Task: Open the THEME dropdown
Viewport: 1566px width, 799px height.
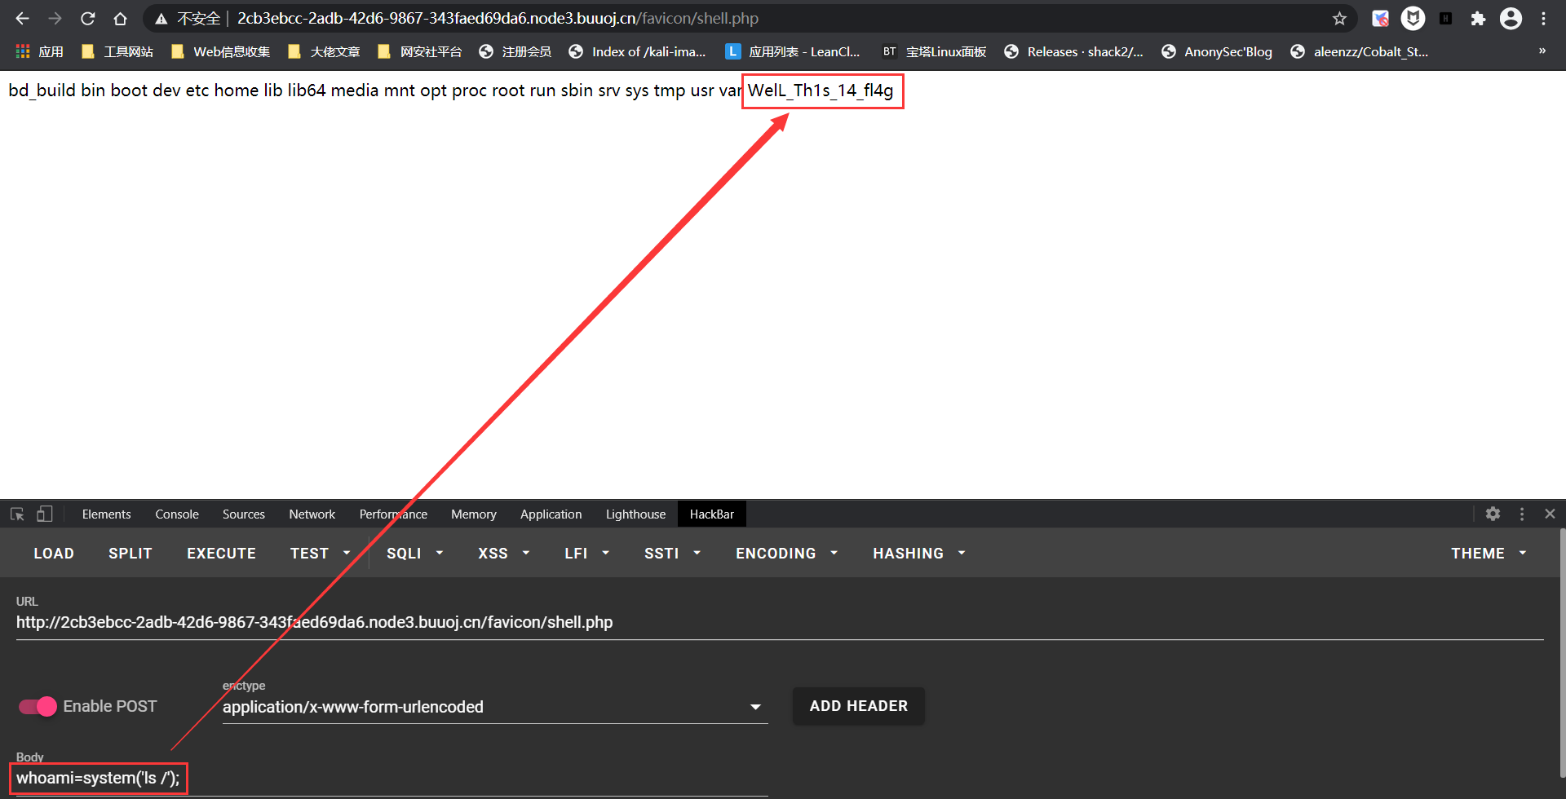Action: coord(1489,553)
